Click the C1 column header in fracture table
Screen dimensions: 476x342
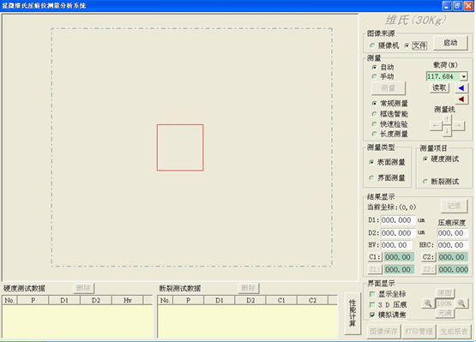(x=281, y=300)
